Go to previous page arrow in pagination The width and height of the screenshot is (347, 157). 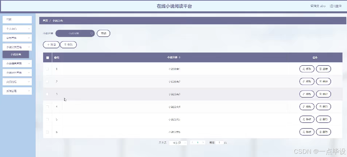[193, 143]
